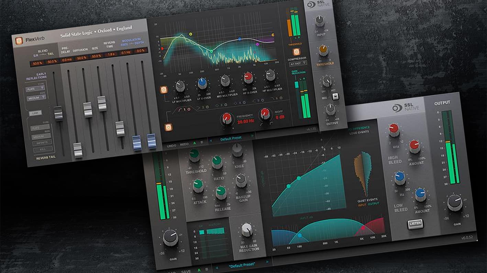Select filter band 1 tab
This screenshot has height=273, width=487.
tap(184, 110)
